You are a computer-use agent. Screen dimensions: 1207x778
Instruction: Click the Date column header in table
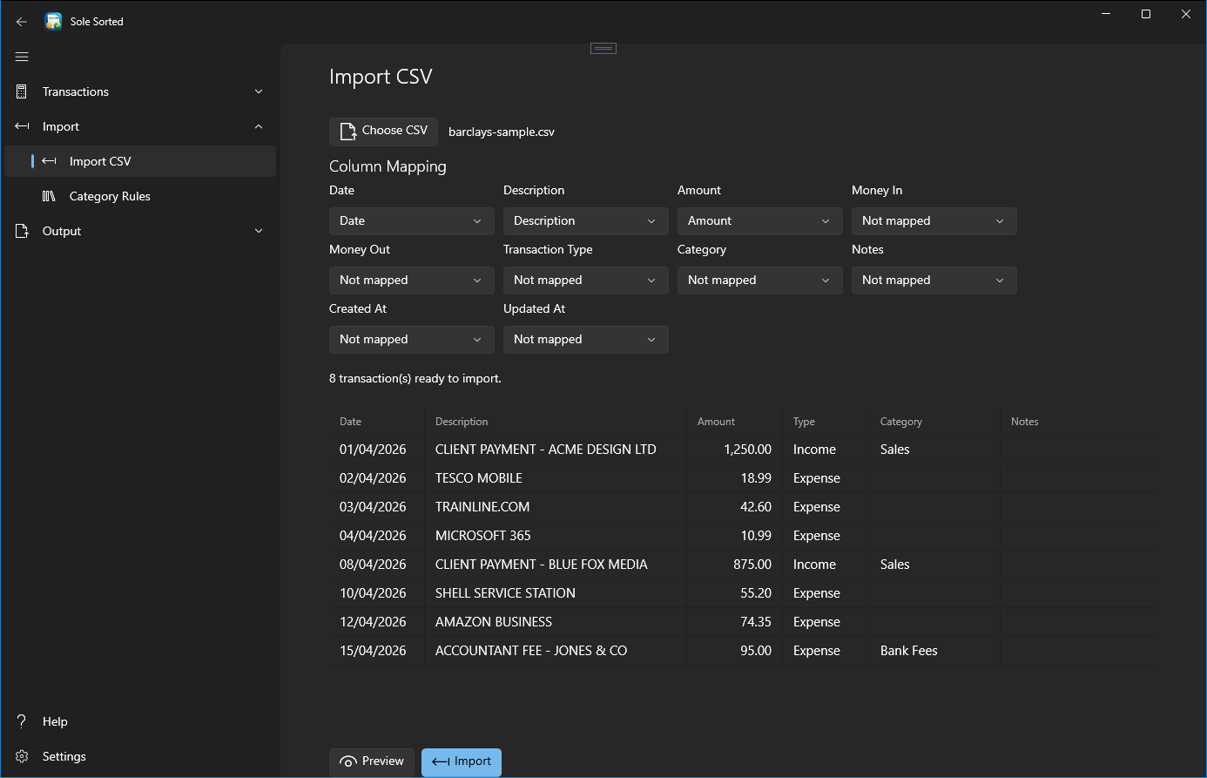pos(377,422)
